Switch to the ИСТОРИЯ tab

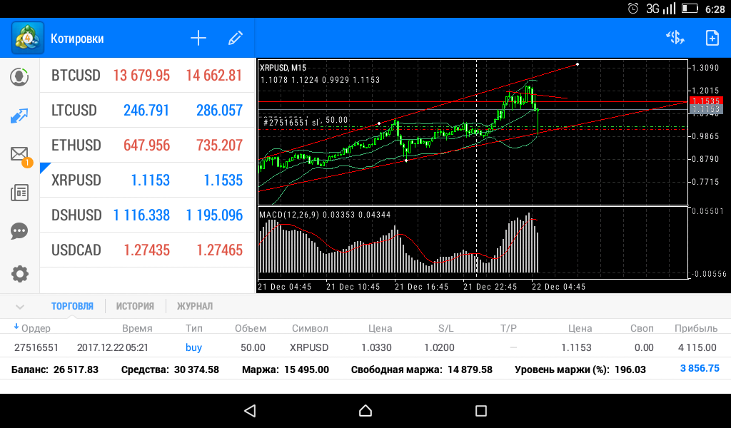point(135,306)
